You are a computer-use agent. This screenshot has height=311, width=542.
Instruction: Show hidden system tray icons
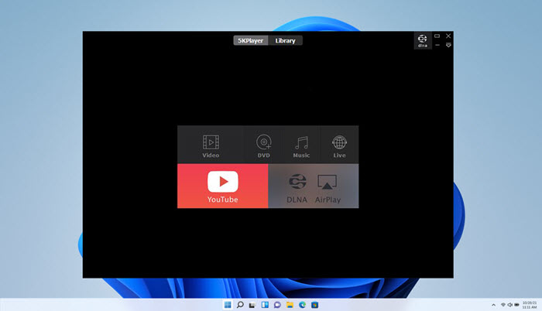tap(493, 305)
